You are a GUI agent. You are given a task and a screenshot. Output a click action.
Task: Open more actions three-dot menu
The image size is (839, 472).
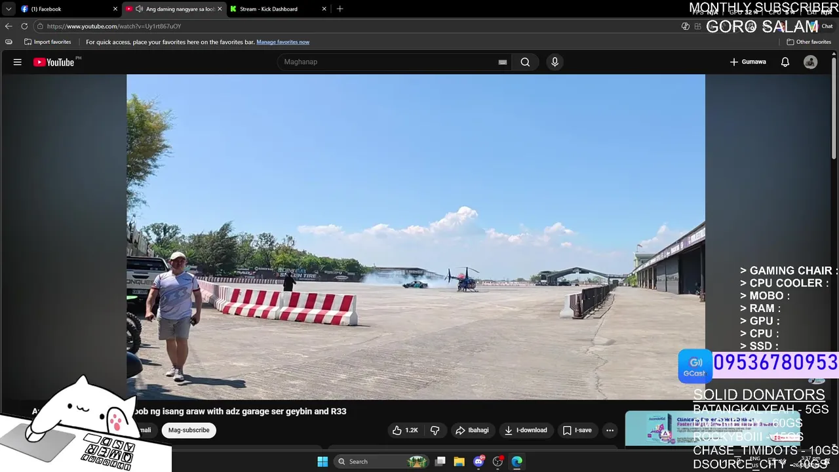click(610, 430)
